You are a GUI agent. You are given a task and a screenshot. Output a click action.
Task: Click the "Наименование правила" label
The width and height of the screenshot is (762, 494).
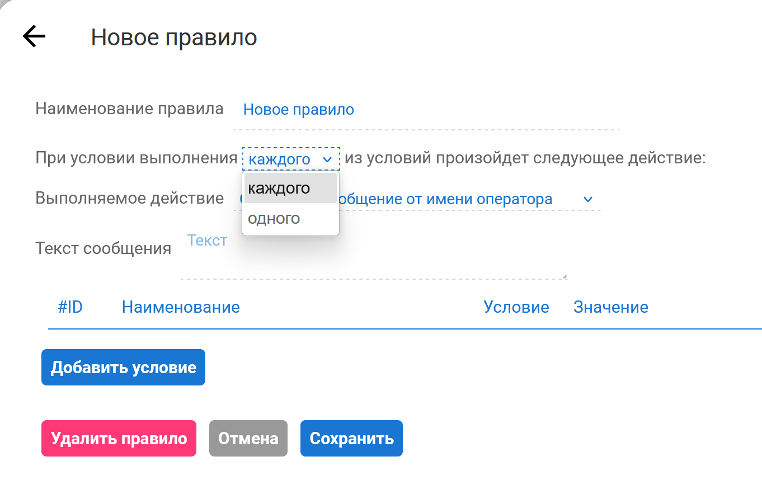(129, 109)
